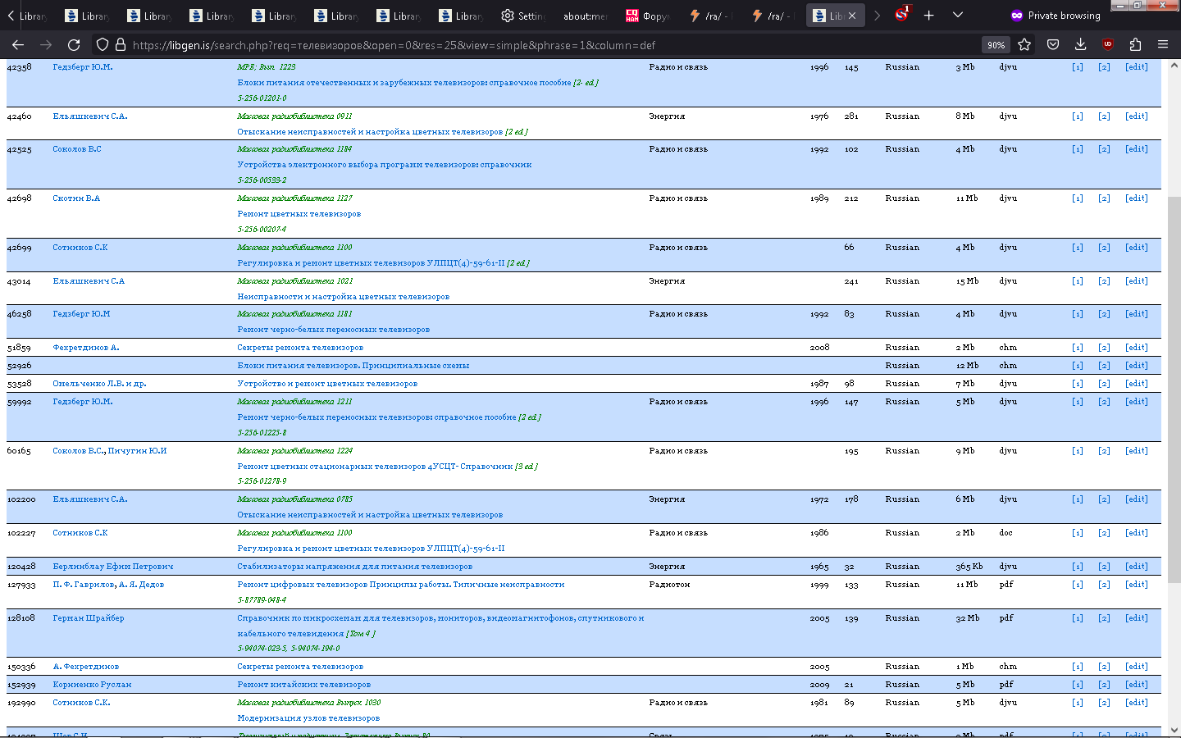Switch to the Форум tab
The width and height of the screenshot is (1181, 738).
pyautogui.click(x=647, y=16)
